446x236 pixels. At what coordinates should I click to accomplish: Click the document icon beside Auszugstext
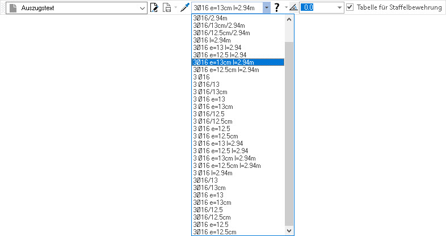point(13,8)
